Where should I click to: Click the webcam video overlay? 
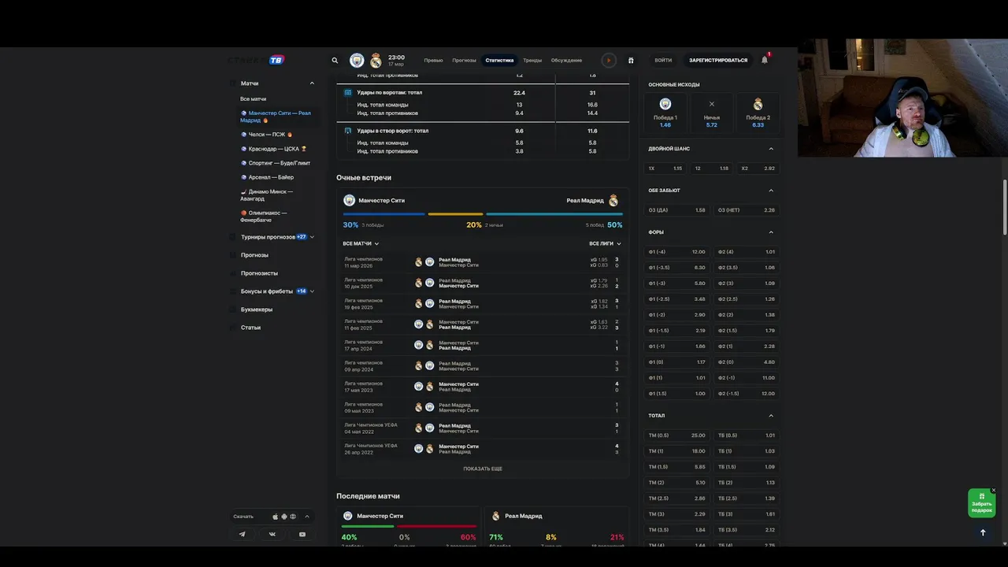click(902, 98)
